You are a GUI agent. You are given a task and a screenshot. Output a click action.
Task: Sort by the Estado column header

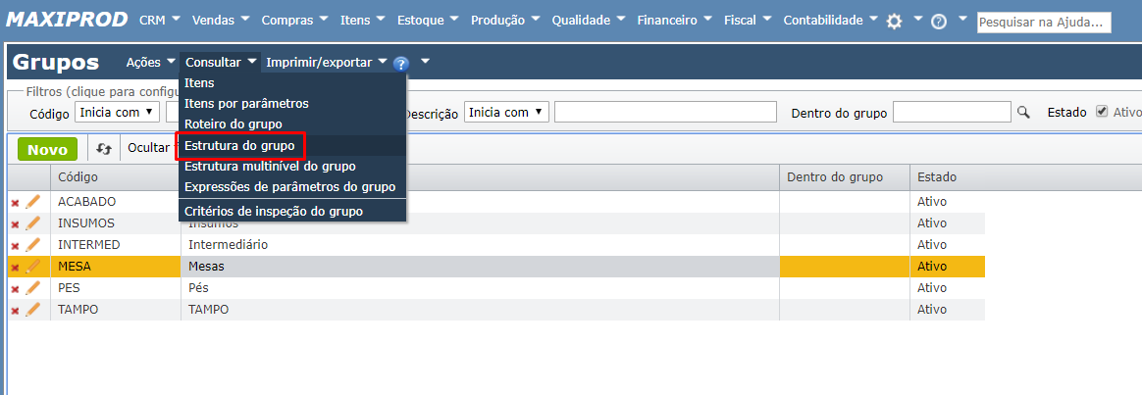[x=947, y=176]
